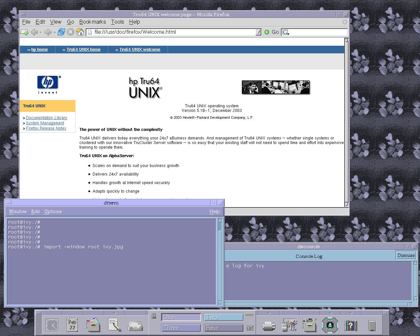Go forward with the Firefox Forward arrow
The height and width of the screenshot is (336, 420).
tap(48, 32)
